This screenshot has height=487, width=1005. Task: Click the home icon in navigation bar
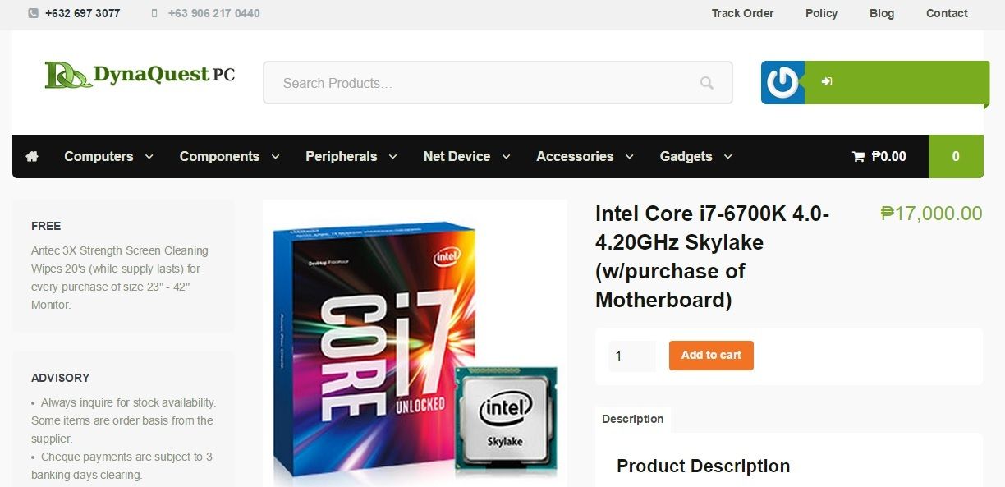pos(32,156)
